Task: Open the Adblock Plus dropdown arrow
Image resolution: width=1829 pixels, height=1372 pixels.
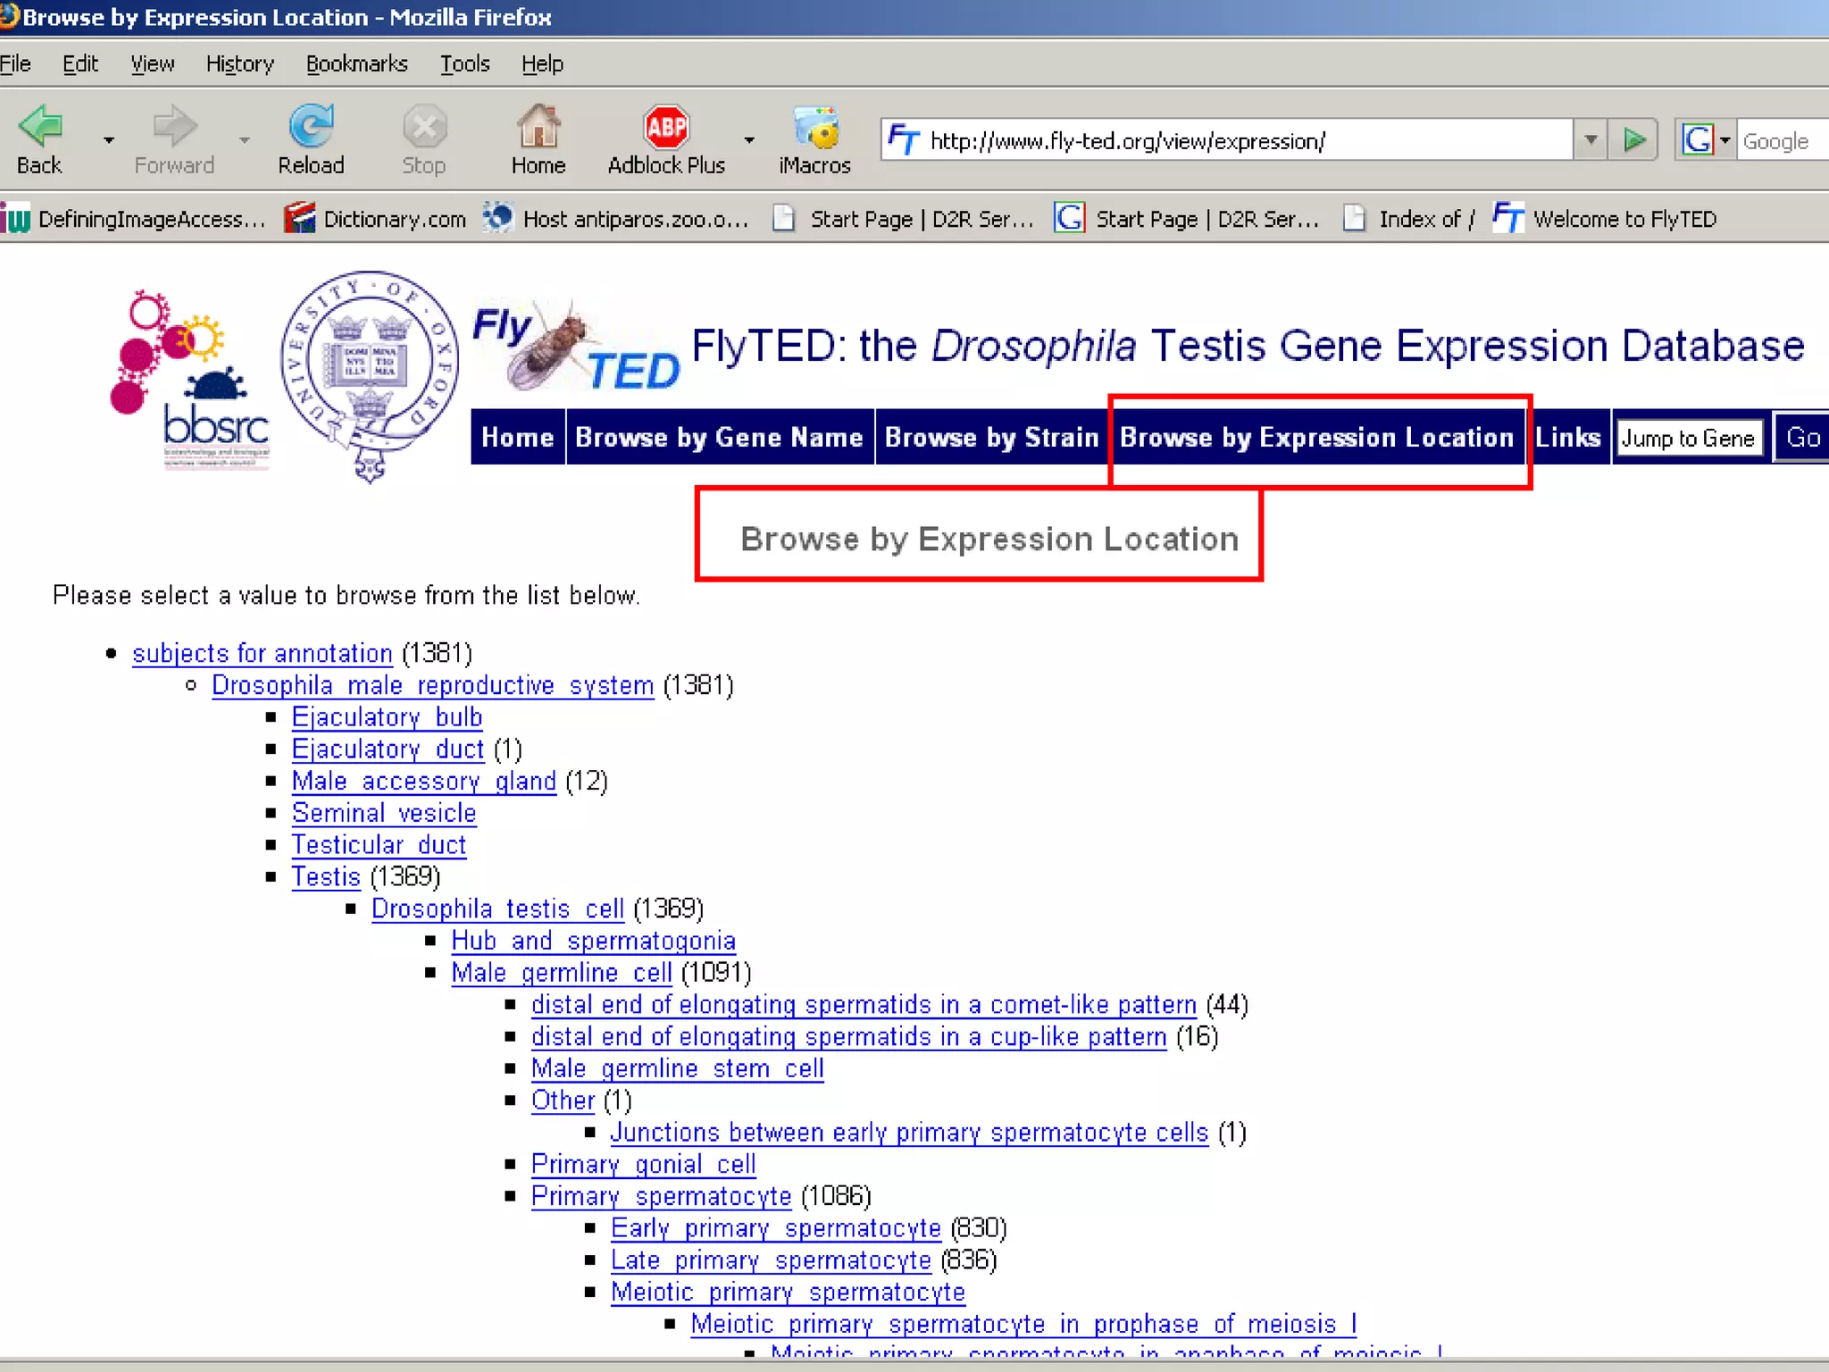Action: click(x=749, y=140)
